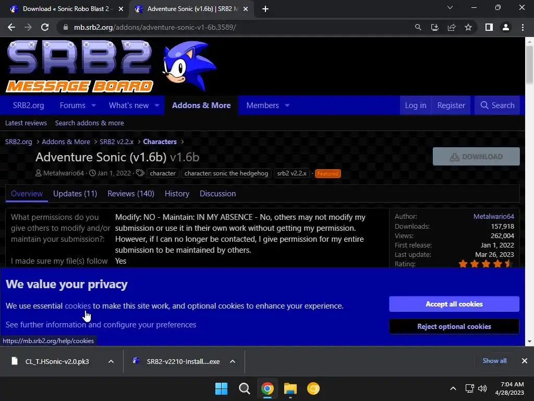Switch to History tab

point(177,194)
